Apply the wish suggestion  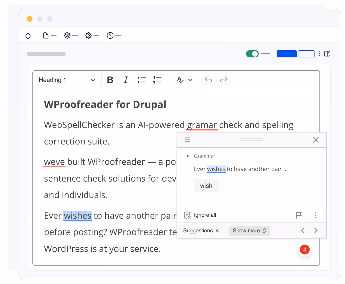coord(206,185)
